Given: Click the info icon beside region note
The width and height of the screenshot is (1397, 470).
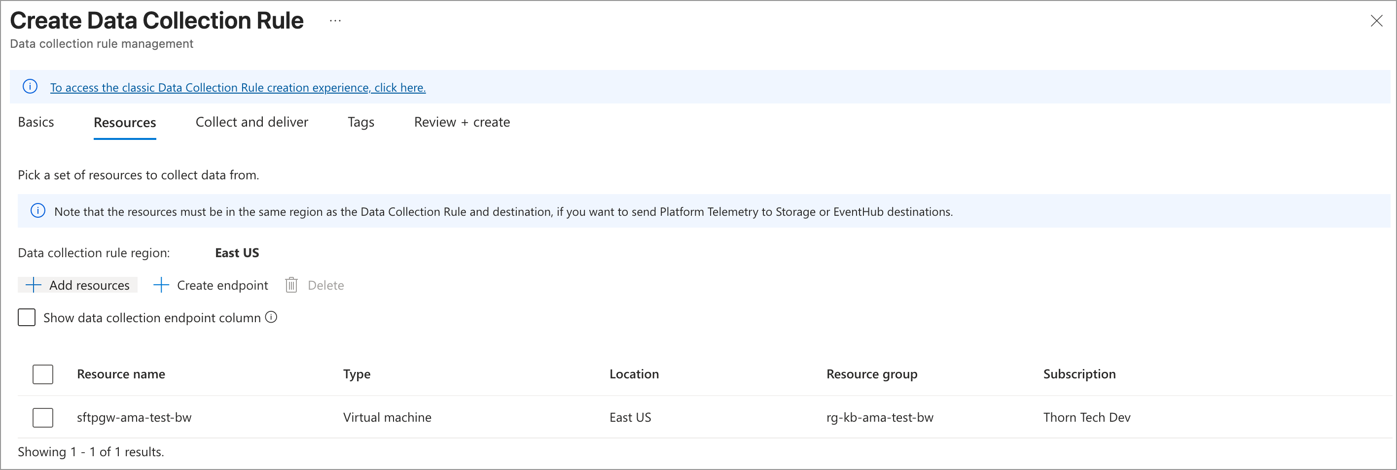Looking at the screenshot, I should click(38, 211).
